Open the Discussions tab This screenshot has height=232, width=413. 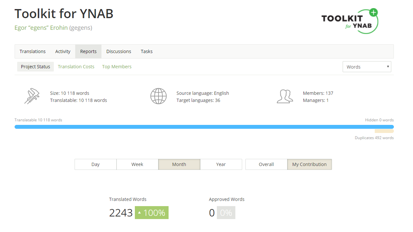click(x=119, y=51)
